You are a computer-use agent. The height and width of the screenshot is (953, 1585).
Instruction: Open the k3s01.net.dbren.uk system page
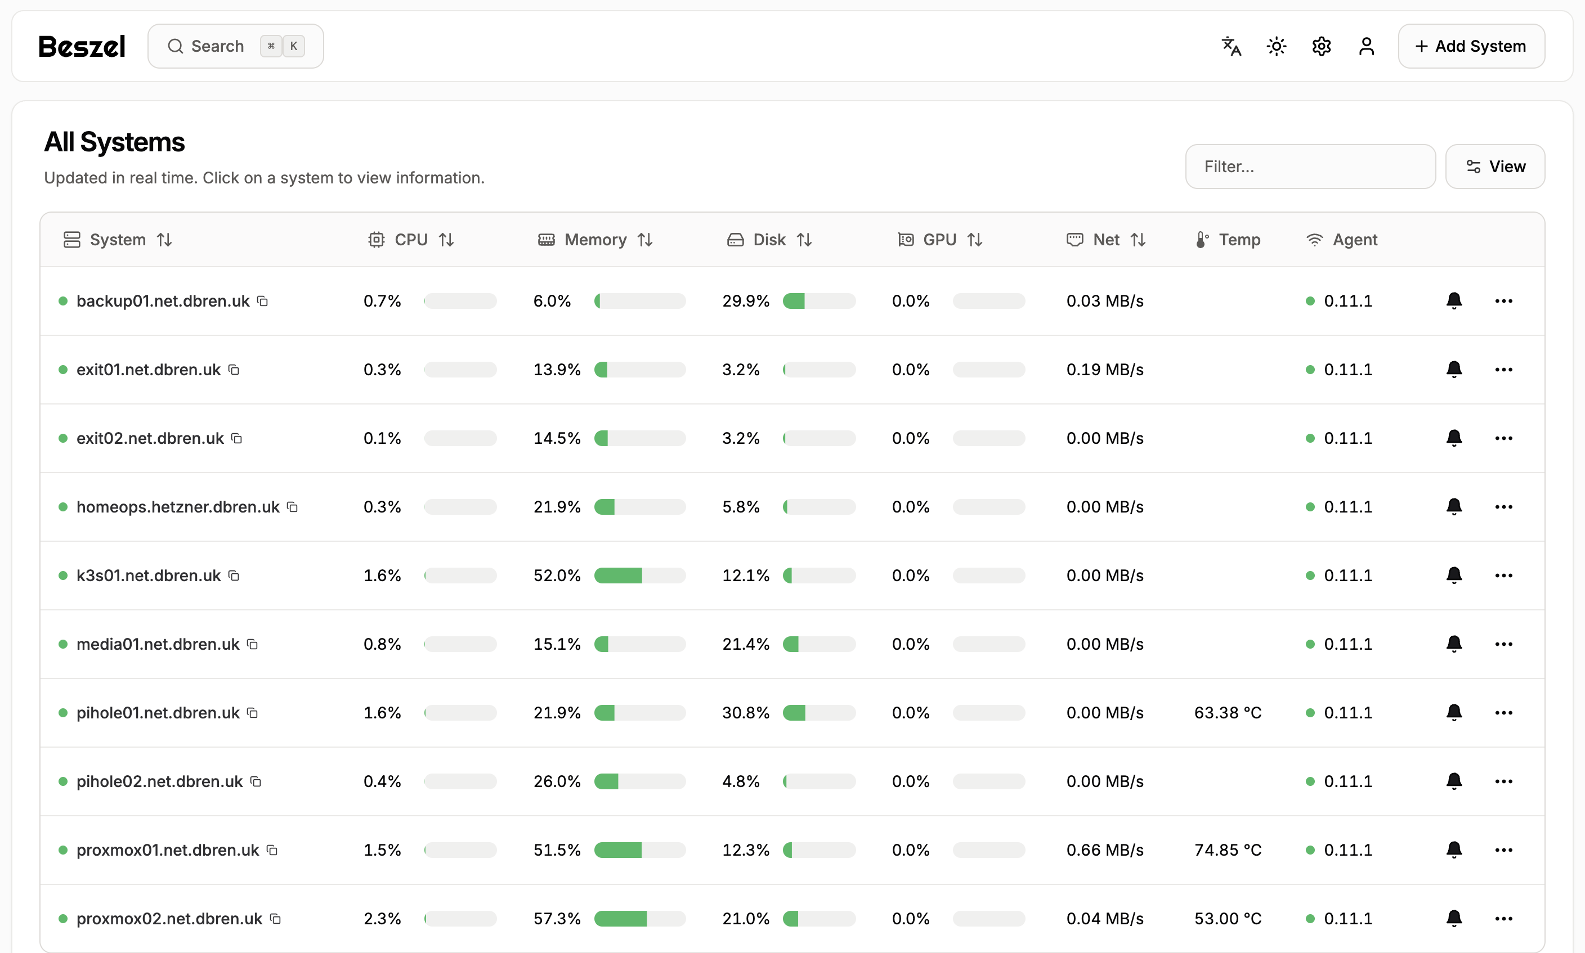point(149,576)
